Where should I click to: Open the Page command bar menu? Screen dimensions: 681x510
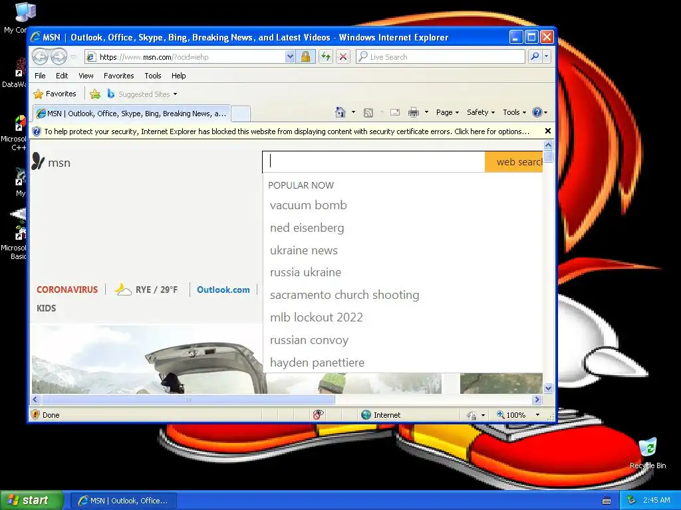pos(448,112)
